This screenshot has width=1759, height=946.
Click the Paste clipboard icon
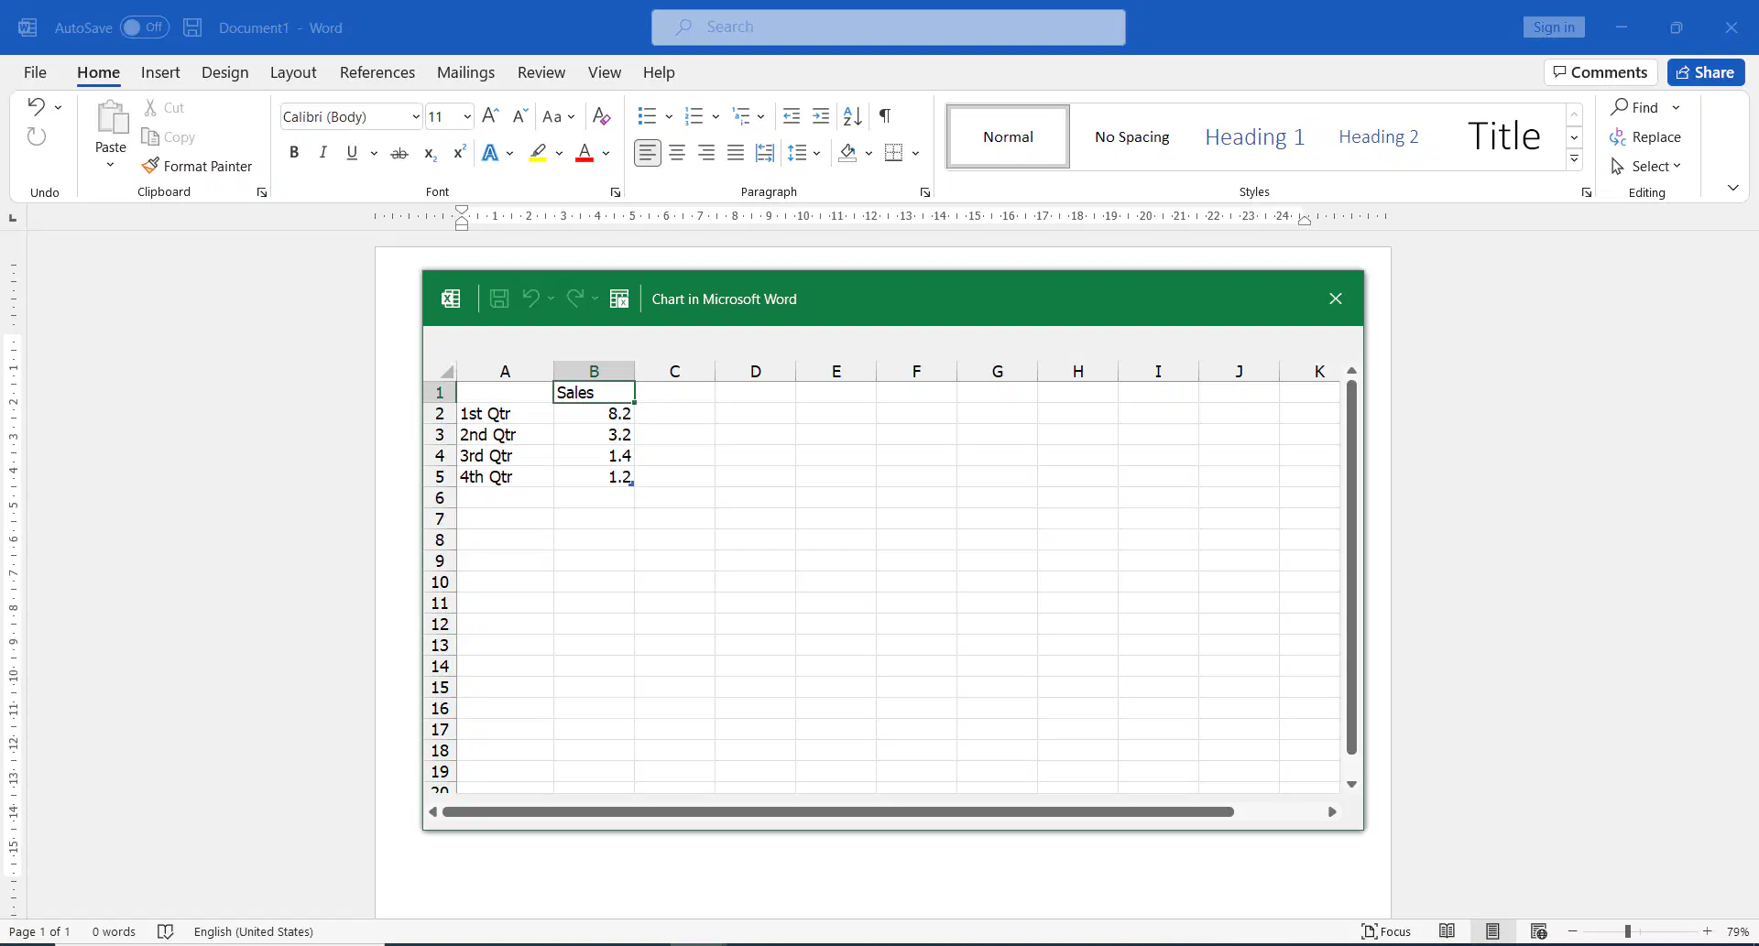pyautogui.click(x=112, y=117)
